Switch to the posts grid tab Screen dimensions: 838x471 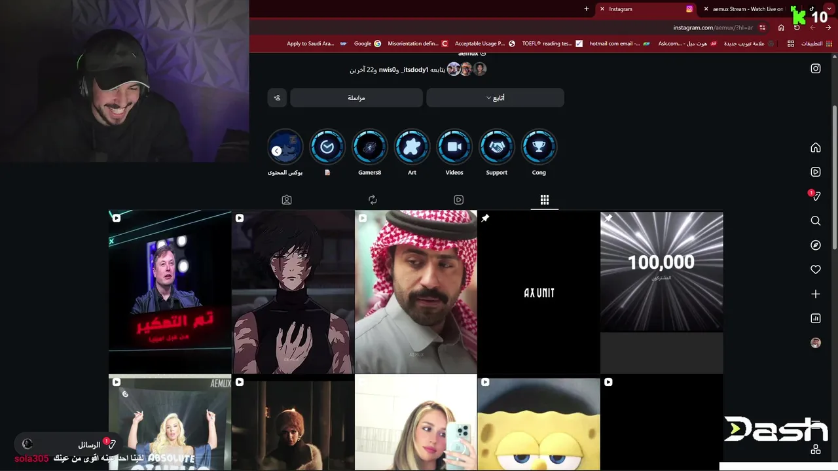coord(544,200)
